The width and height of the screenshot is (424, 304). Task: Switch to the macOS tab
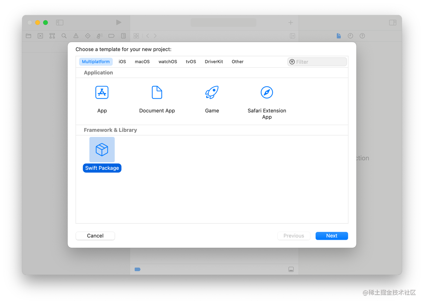coord(142,62)
